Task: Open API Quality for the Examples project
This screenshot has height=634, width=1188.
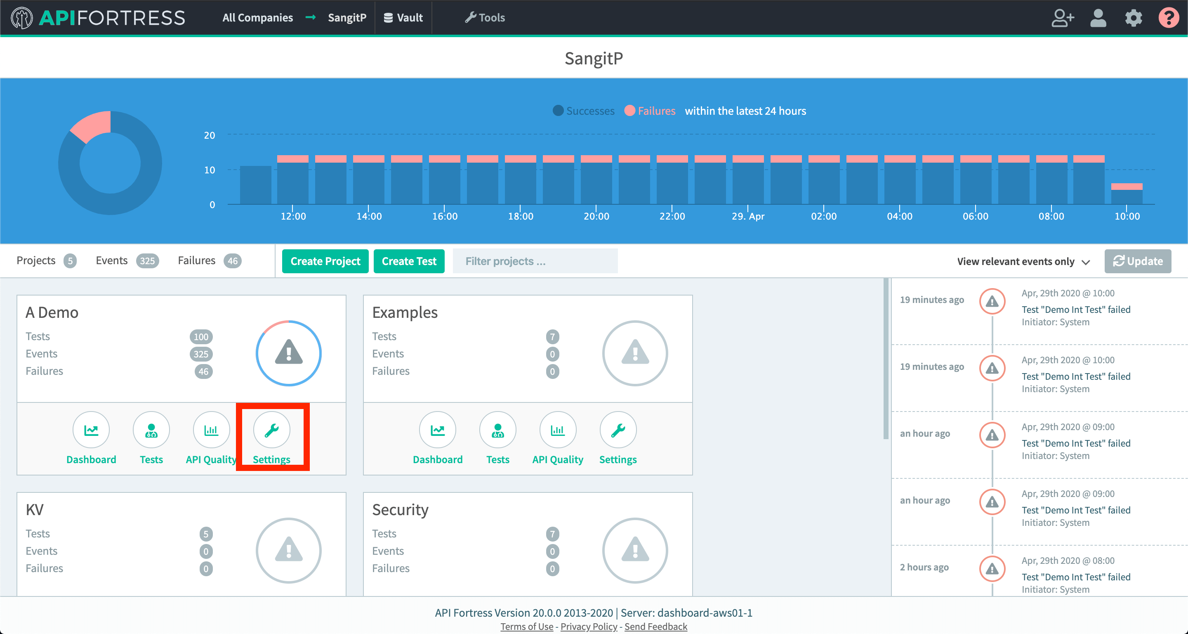Action: pos(558,430)
